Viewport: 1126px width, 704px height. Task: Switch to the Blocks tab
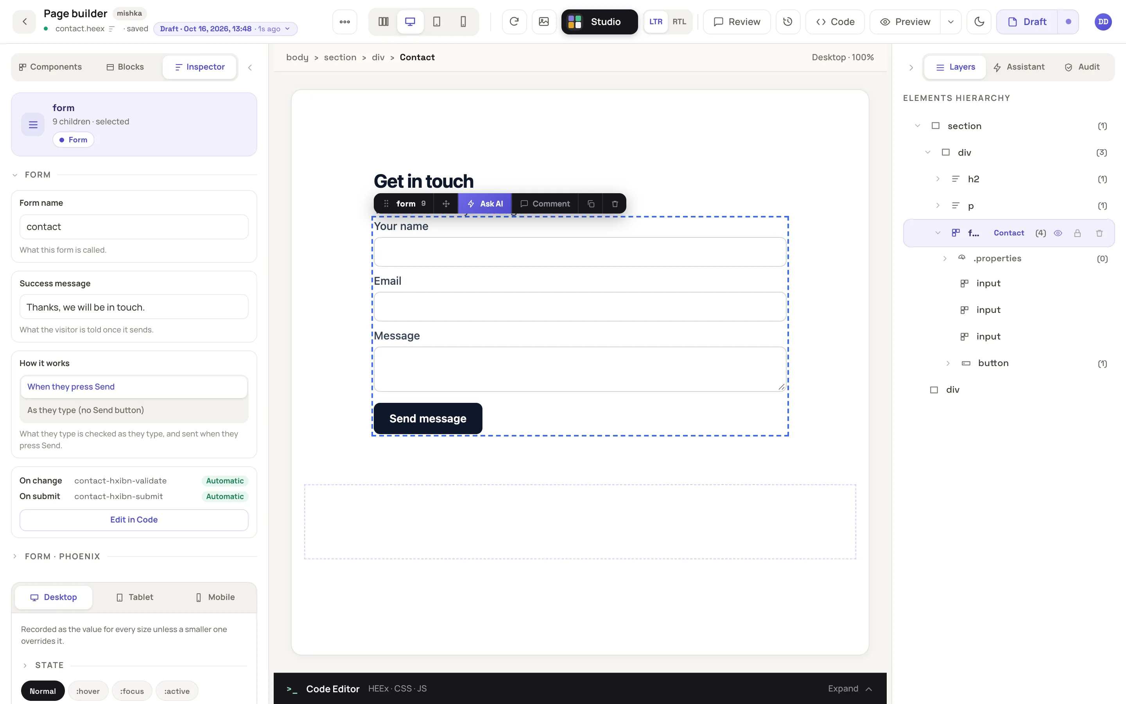(x=125, y=67)
